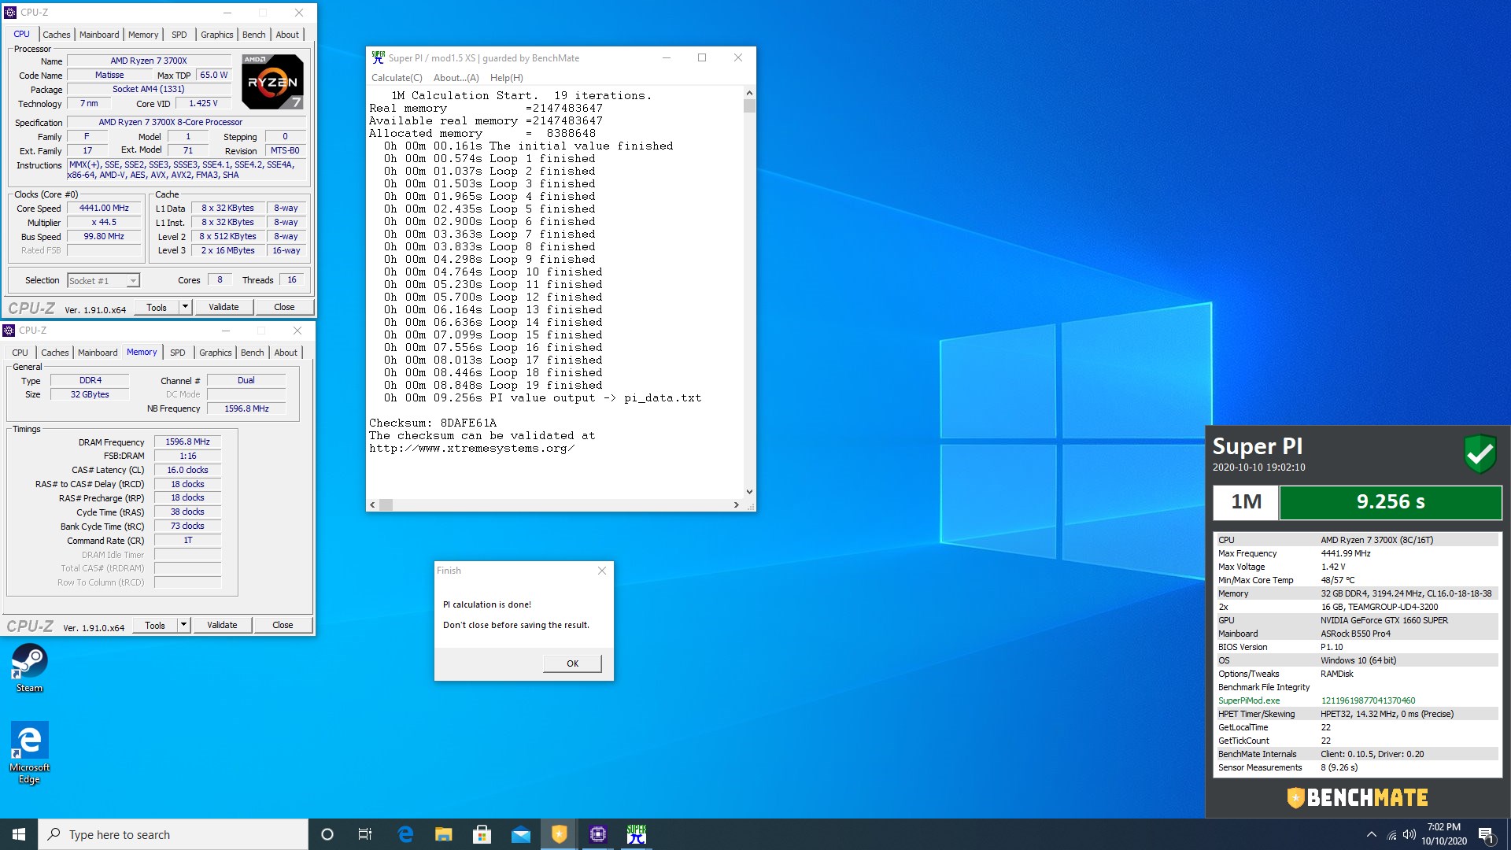1511x850 pixels.
Task: Click top CPU-Z window title icon
Action: (10, 13)
